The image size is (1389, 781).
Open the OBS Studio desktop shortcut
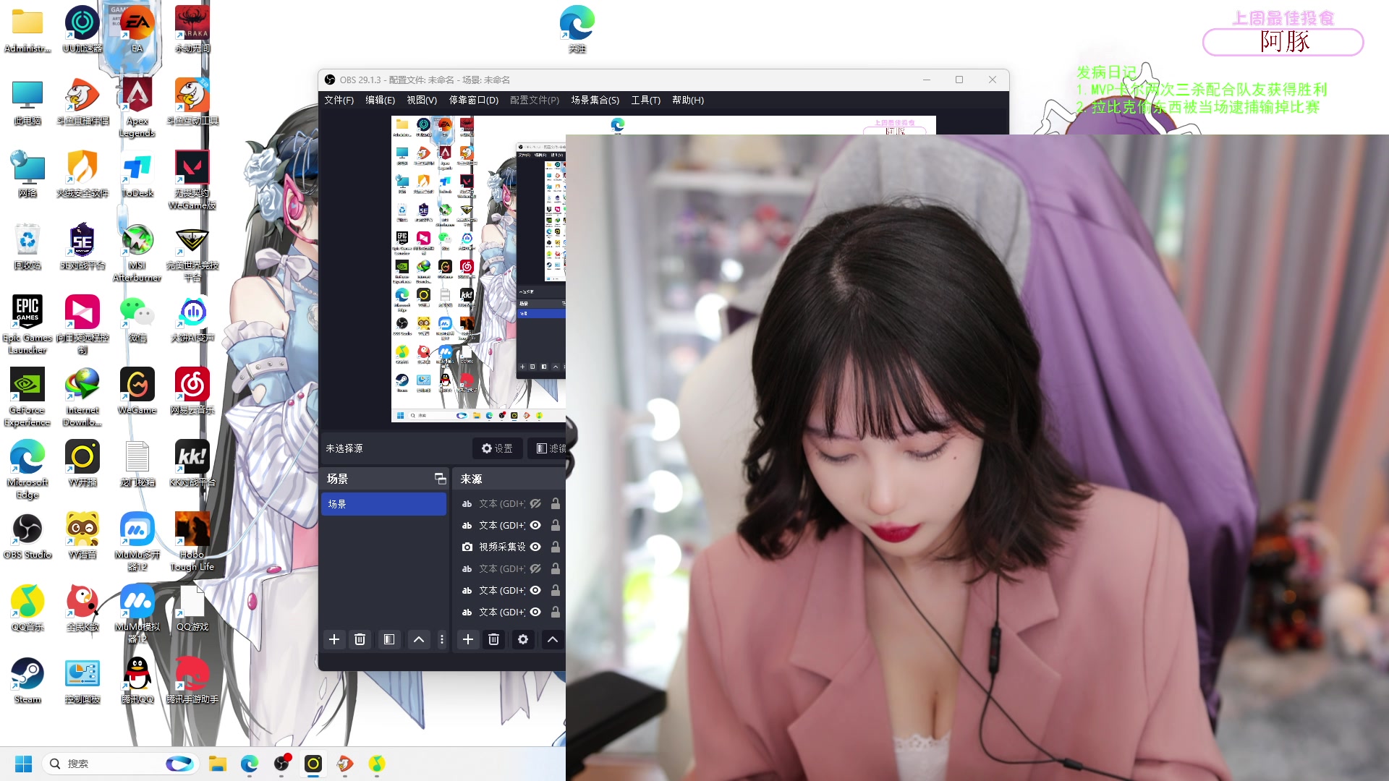tap(27, 536)
